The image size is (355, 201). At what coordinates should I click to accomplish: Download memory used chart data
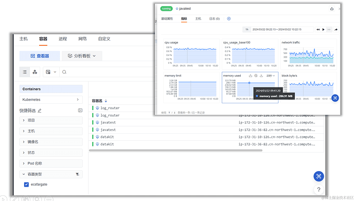pos(261,76)
